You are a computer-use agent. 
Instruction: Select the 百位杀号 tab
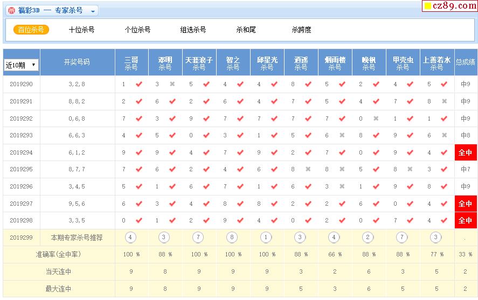tap(31, 30)
